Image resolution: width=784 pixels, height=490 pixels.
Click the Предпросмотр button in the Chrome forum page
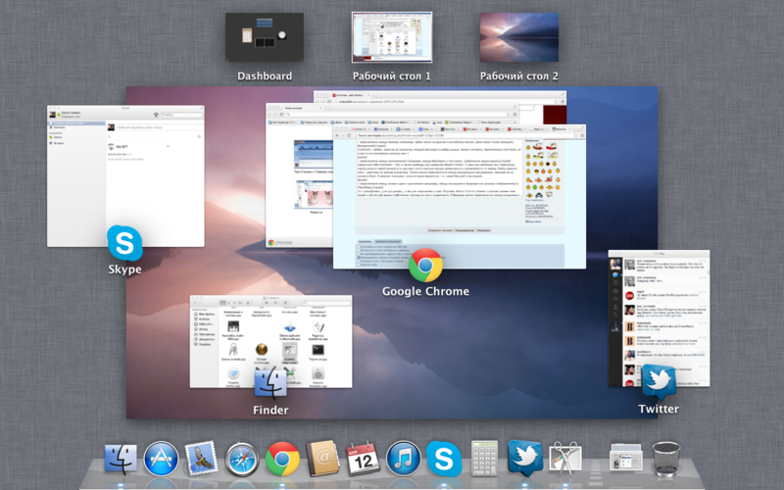point(465,230)
